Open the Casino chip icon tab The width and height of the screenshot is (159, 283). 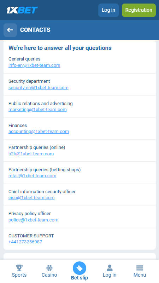(x=49, y=268)
